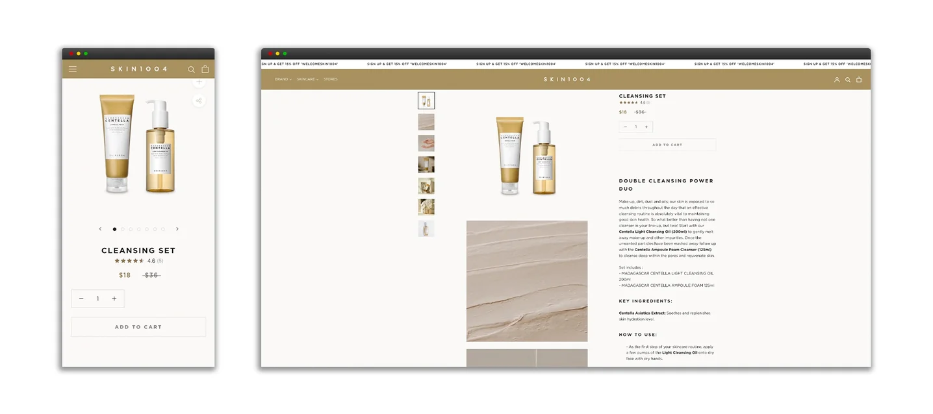The height and width of the screenshot is (414, 933).
Task: Open the account icon in desktop header
Action: (837, 80)
